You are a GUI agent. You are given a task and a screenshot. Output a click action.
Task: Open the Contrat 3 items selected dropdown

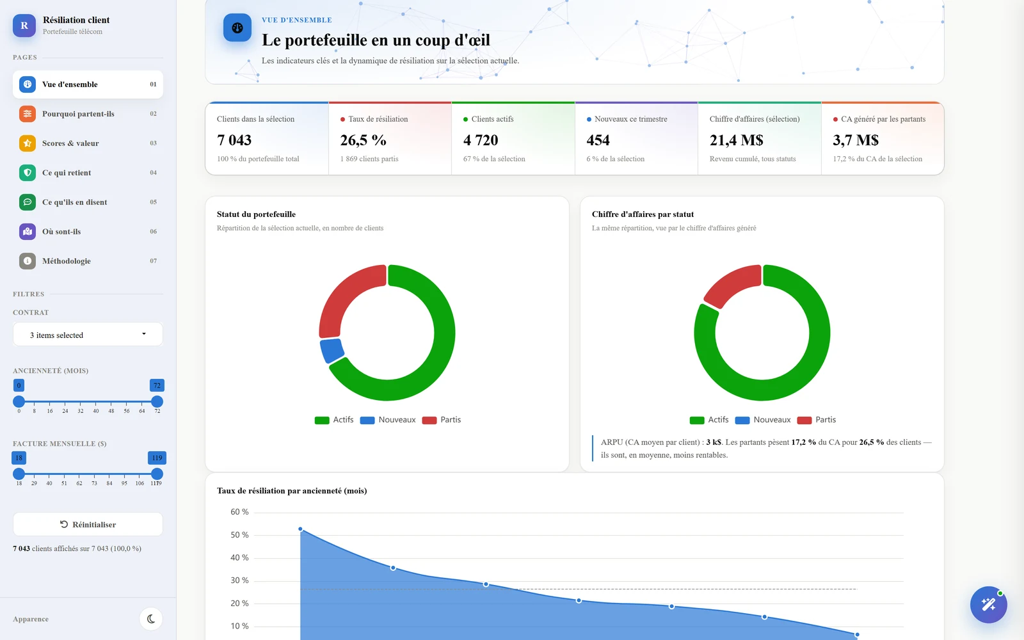pos(88,335)
